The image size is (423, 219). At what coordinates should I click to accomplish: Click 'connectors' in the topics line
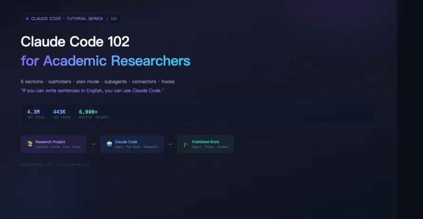click(x=144, y=82)
